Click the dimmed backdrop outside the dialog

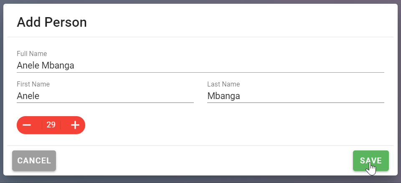(x=200, y=179)
